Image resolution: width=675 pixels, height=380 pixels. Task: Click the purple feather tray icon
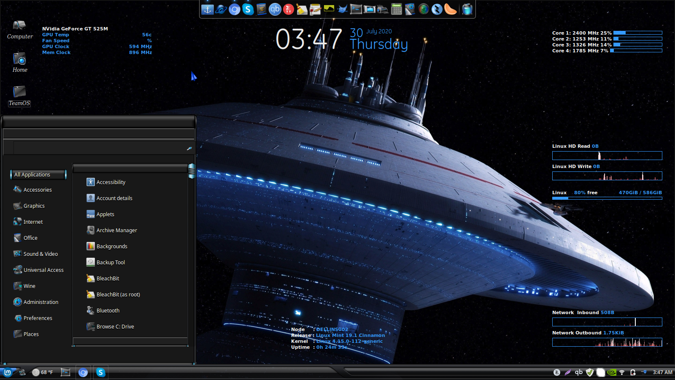coord(568,372)
